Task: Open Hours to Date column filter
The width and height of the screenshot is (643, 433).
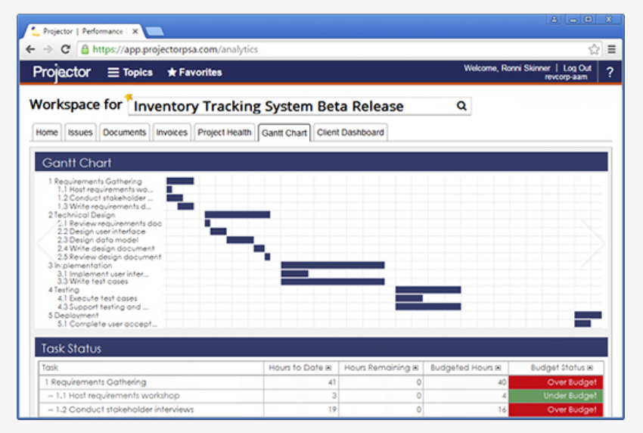Action: click(328, 368)
